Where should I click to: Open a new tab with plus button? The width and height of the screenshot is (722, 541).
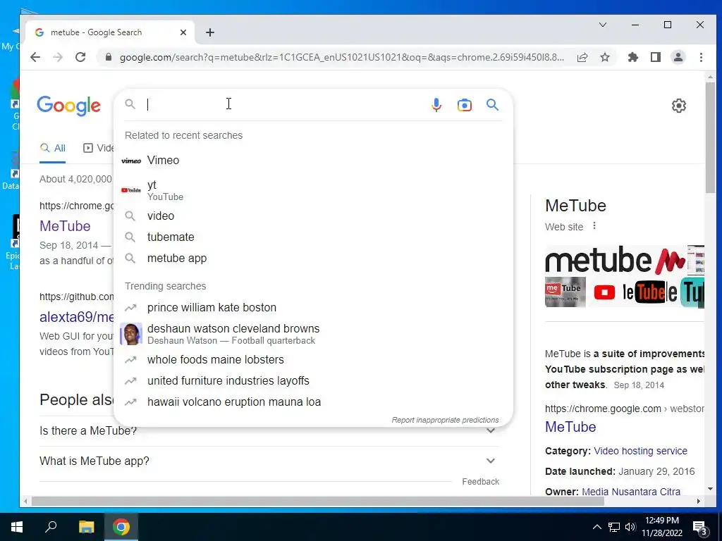coord(210,32)
